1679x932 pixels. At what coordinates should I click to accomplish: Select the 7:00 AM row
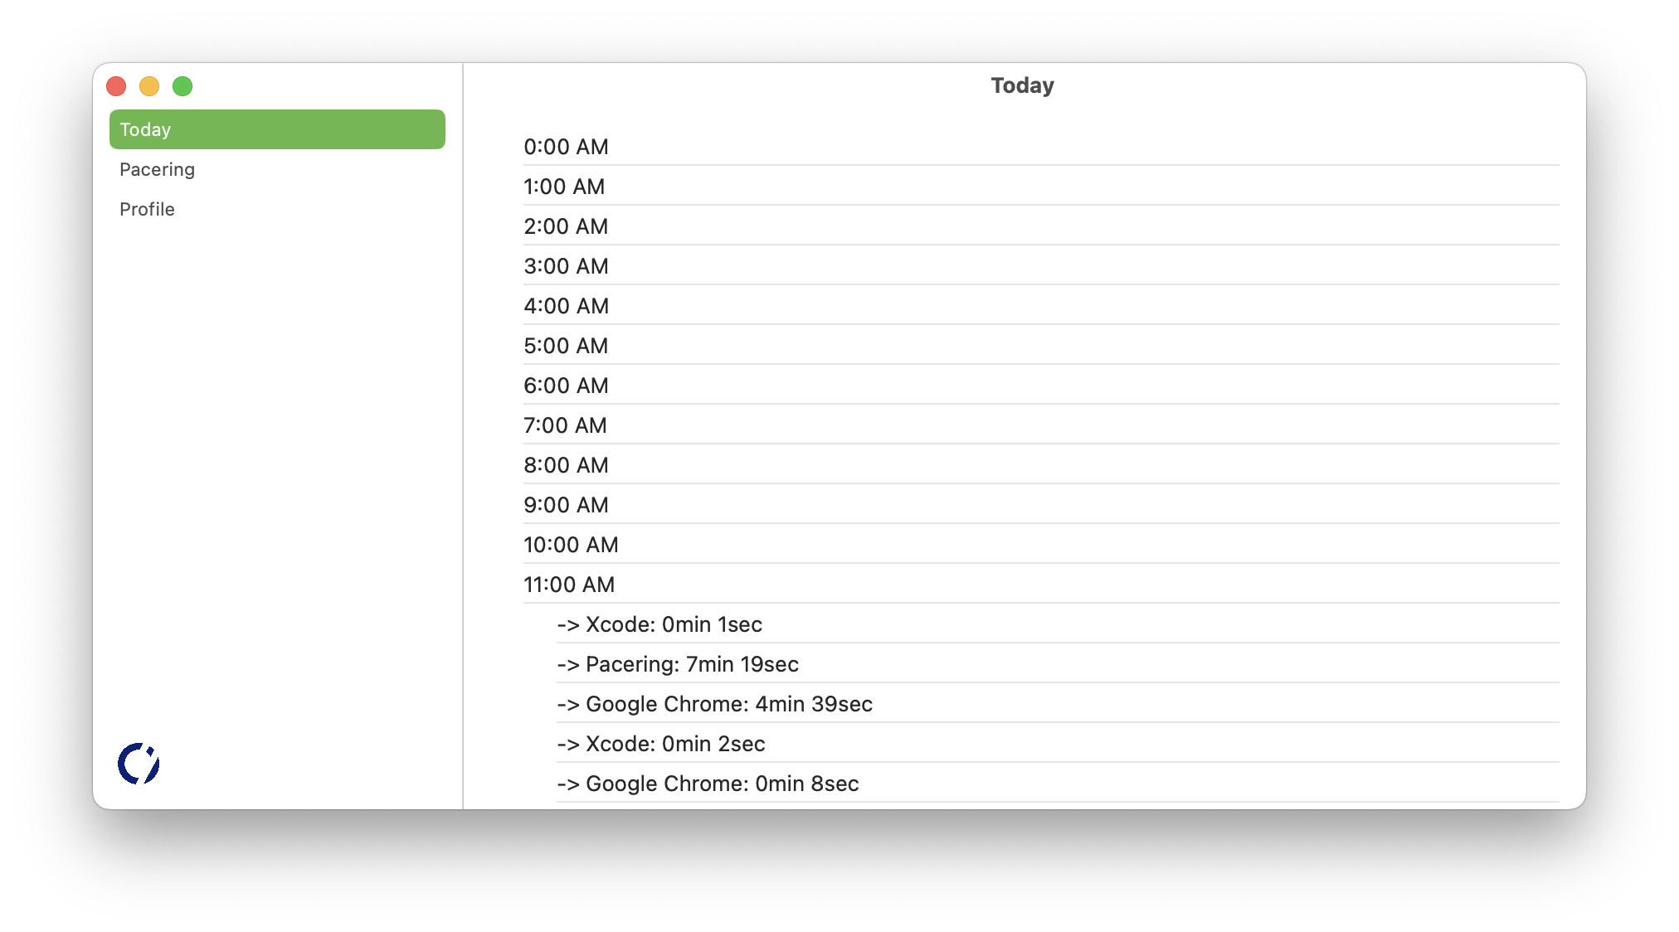[x=1041, y=425]
